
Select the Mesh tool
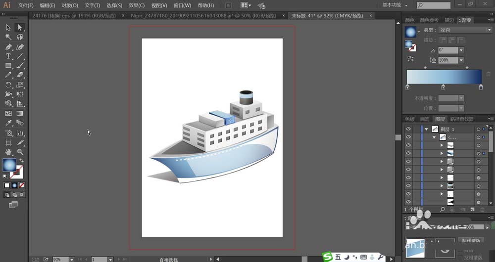[8, 113]
